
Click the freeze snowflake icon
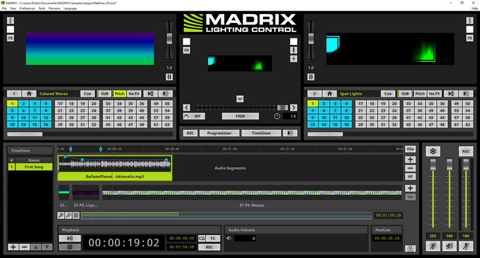433,151
